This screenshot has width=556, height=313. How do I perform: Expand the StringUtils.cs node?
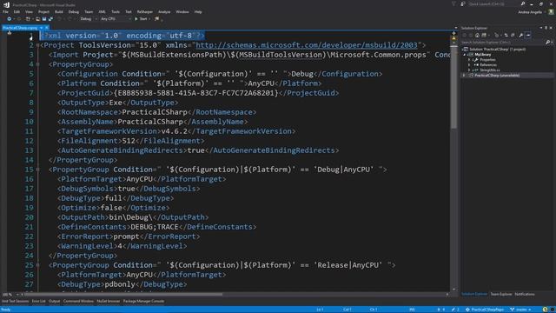coord(469,70)
